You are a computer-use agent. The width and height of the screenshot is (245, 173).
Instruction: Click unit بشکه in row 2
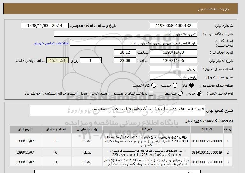87,152
